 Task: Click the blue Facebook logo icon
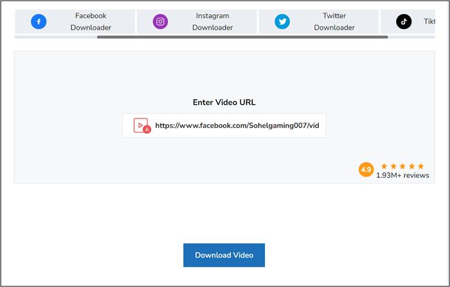[x=39, y=21]
